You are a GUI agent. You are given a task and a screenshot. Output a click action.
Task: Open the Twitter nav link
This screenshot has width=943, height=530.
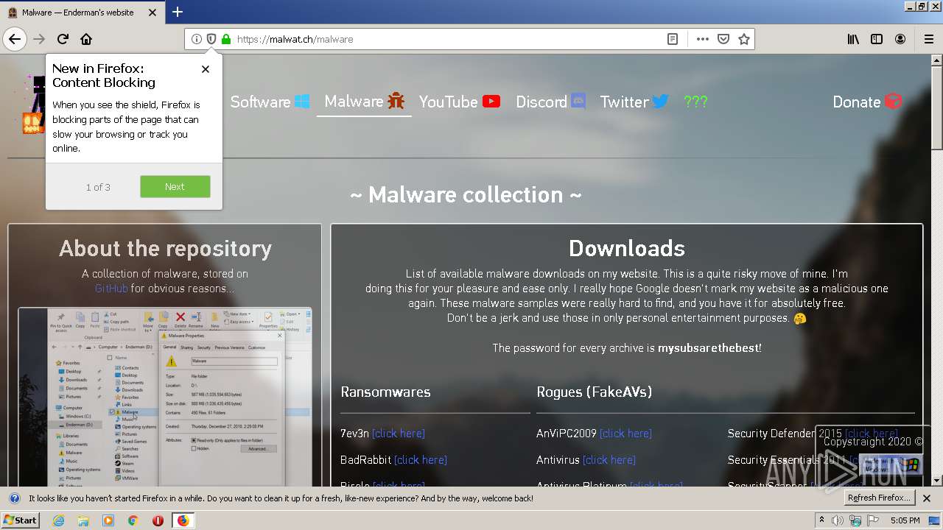click(634, 102)
